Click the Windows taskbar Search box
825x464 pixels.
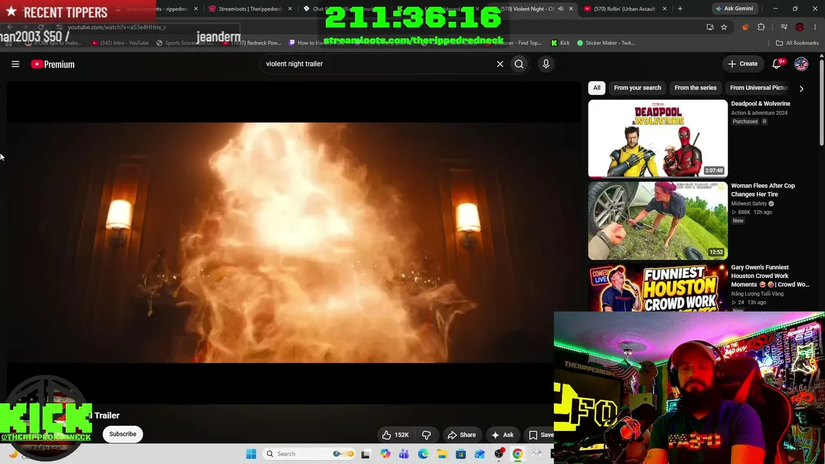(309, 454)
